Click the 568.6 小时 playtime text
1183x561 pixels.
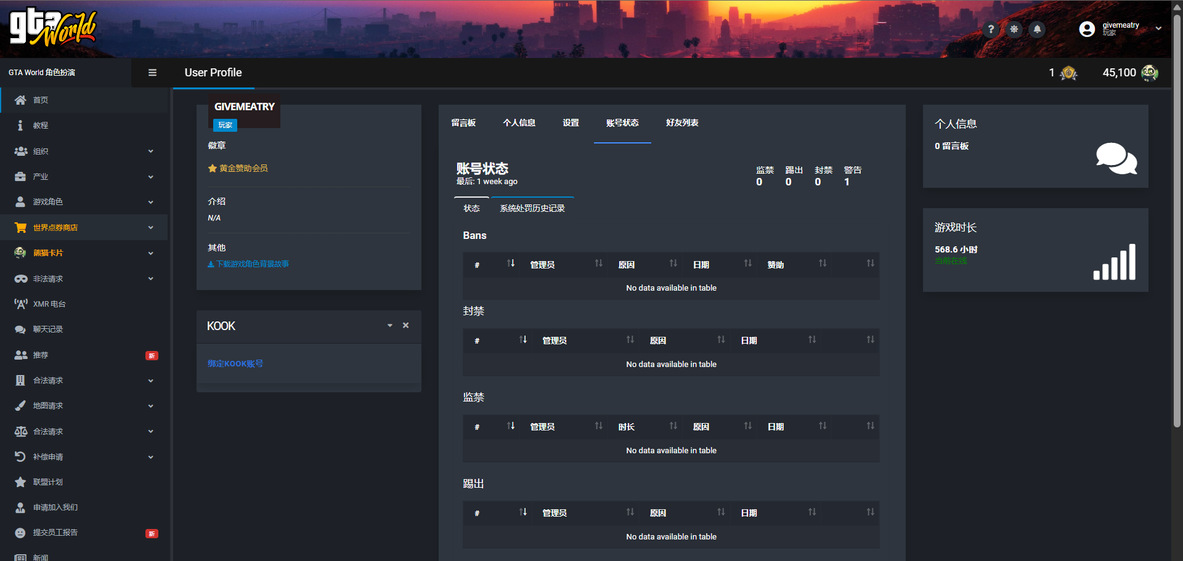pyautogui.click(x=956, y=249)
